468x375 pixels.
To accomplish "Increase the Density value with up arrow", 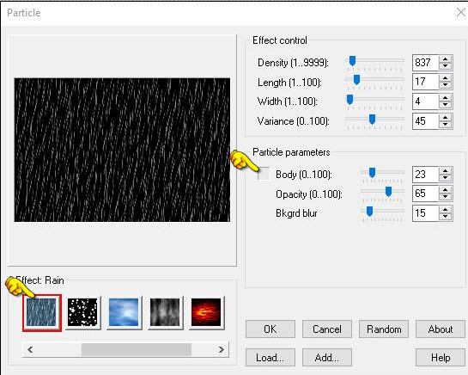I will 446,58.
